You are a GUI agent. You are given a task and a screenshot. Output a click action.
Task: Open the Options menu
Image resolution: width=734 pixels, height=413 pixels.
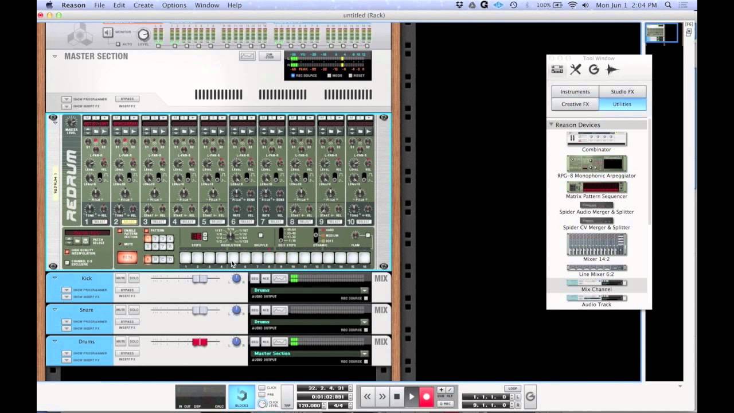point(174,5)
